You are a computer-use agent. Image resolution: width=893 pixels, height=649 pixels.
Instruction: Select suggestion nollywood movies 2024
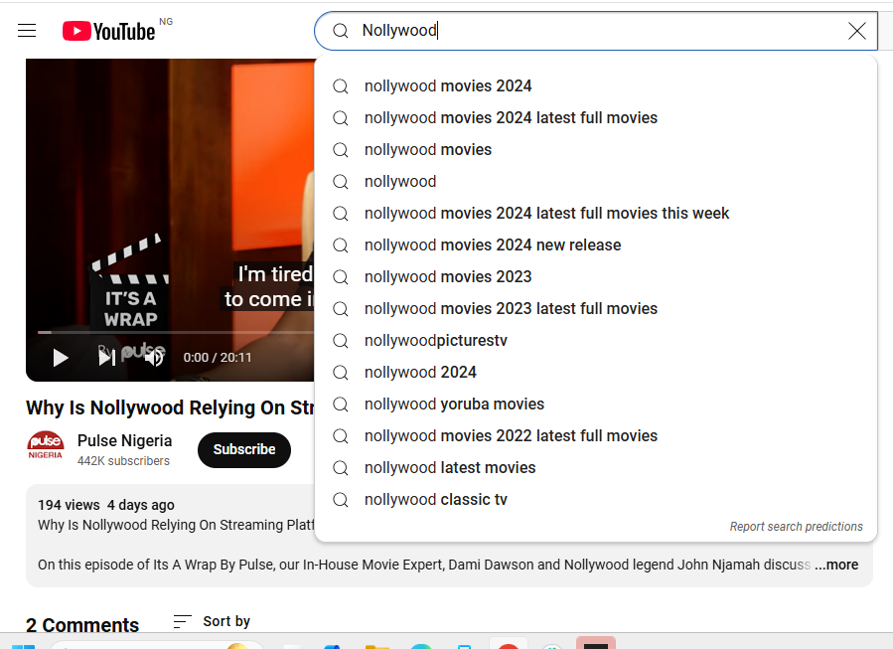pos(448,85)
